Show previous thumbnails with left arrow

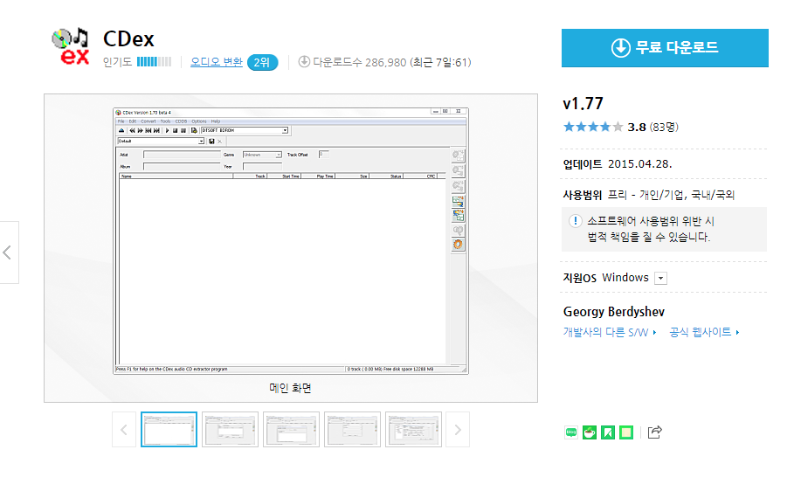coord(124,430)
